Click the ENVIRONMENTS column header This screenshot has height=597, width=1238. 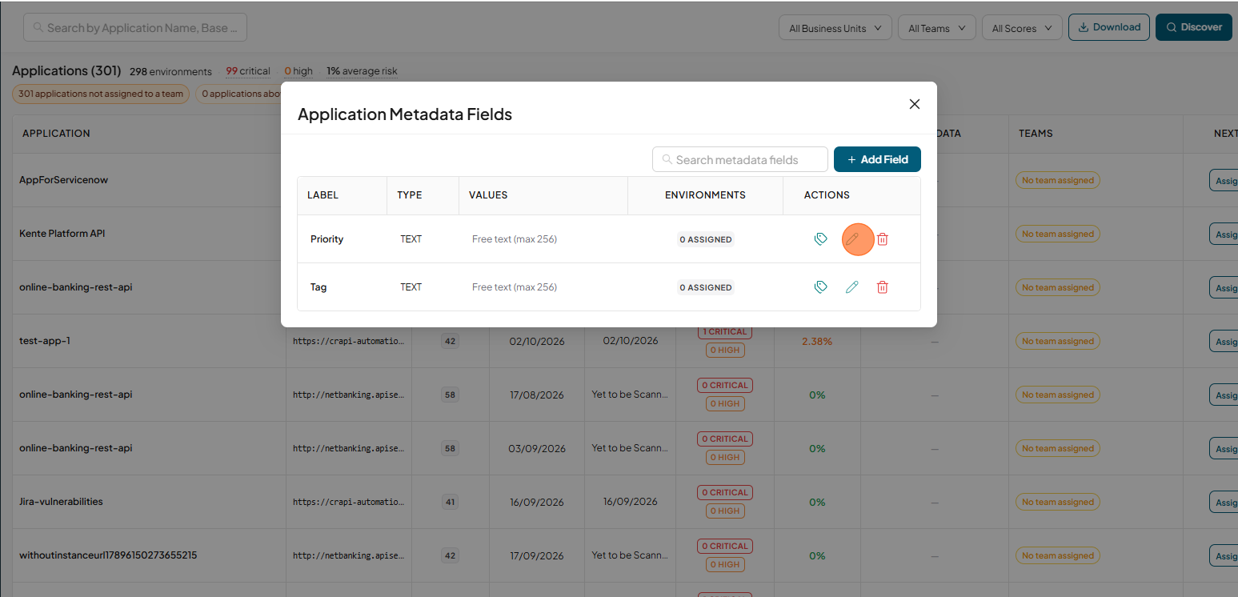705,195
